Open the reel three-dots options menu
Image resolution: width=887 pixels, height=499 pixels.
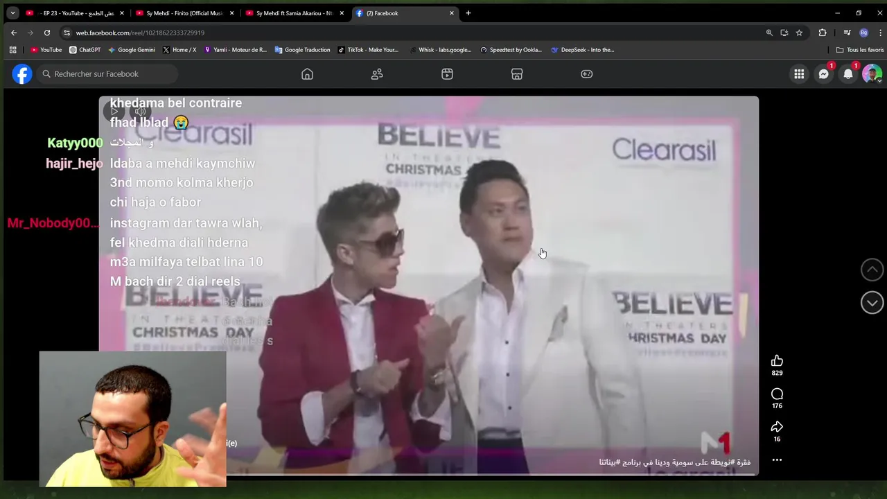click(777, 459)
